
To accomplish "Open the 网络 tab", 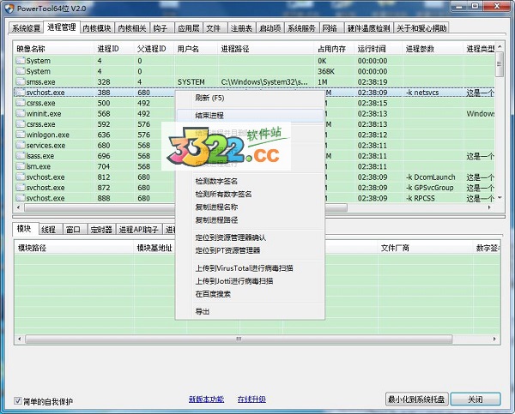I will [330, 28].
